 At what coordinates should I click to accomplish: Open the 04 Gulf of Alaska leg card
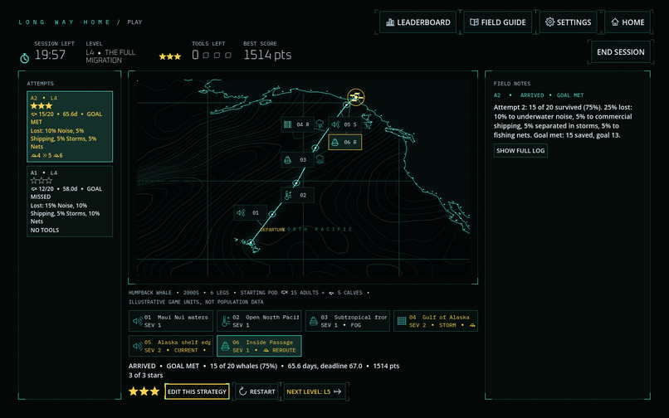tap(436, 321)
